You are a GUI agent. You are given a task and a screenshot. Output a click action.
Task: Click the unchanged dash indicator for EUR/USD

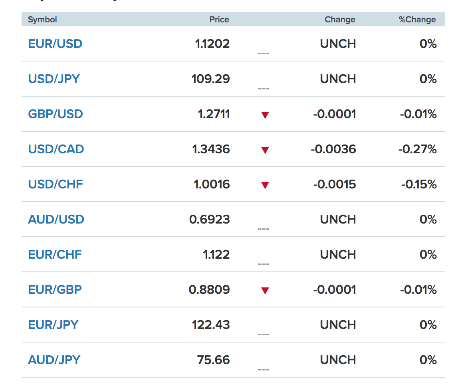[263, 53]
